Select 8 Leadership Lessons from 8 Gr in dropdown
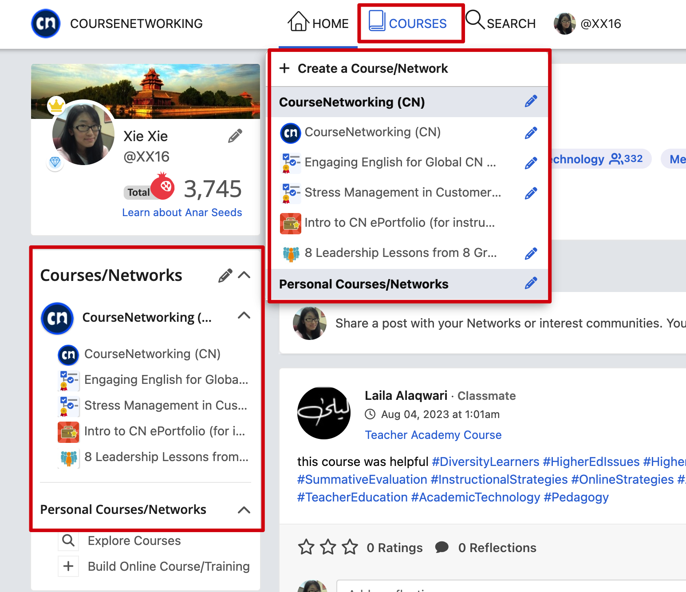 [x=400, y=253]
